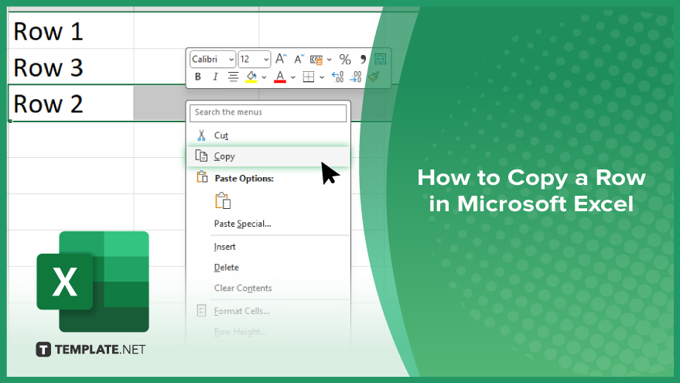Toggle Bold formatting
680x383 pixels.
pos(198,77)
